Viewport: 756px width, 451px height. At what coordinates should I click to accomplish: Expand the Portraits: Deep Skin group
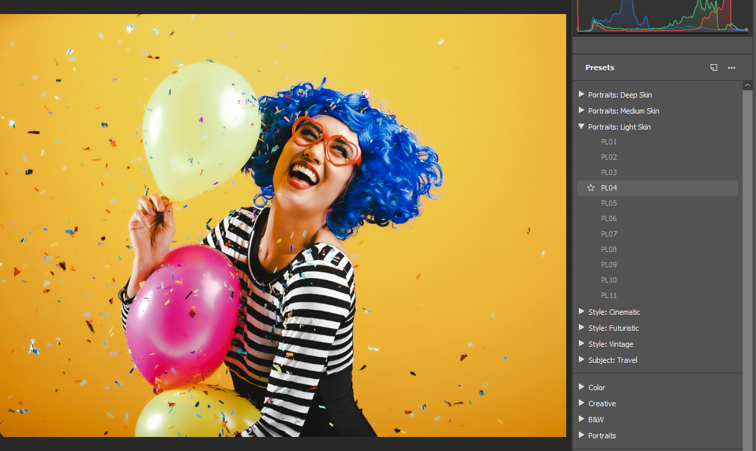point(582,94)
